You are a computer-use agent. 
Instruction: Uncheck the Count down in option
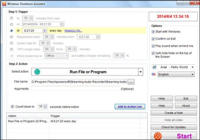[x=12, y=107]
